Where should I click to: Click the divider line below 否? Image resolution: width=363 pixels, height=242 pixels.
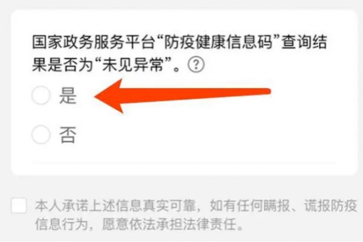click(184, 162)
